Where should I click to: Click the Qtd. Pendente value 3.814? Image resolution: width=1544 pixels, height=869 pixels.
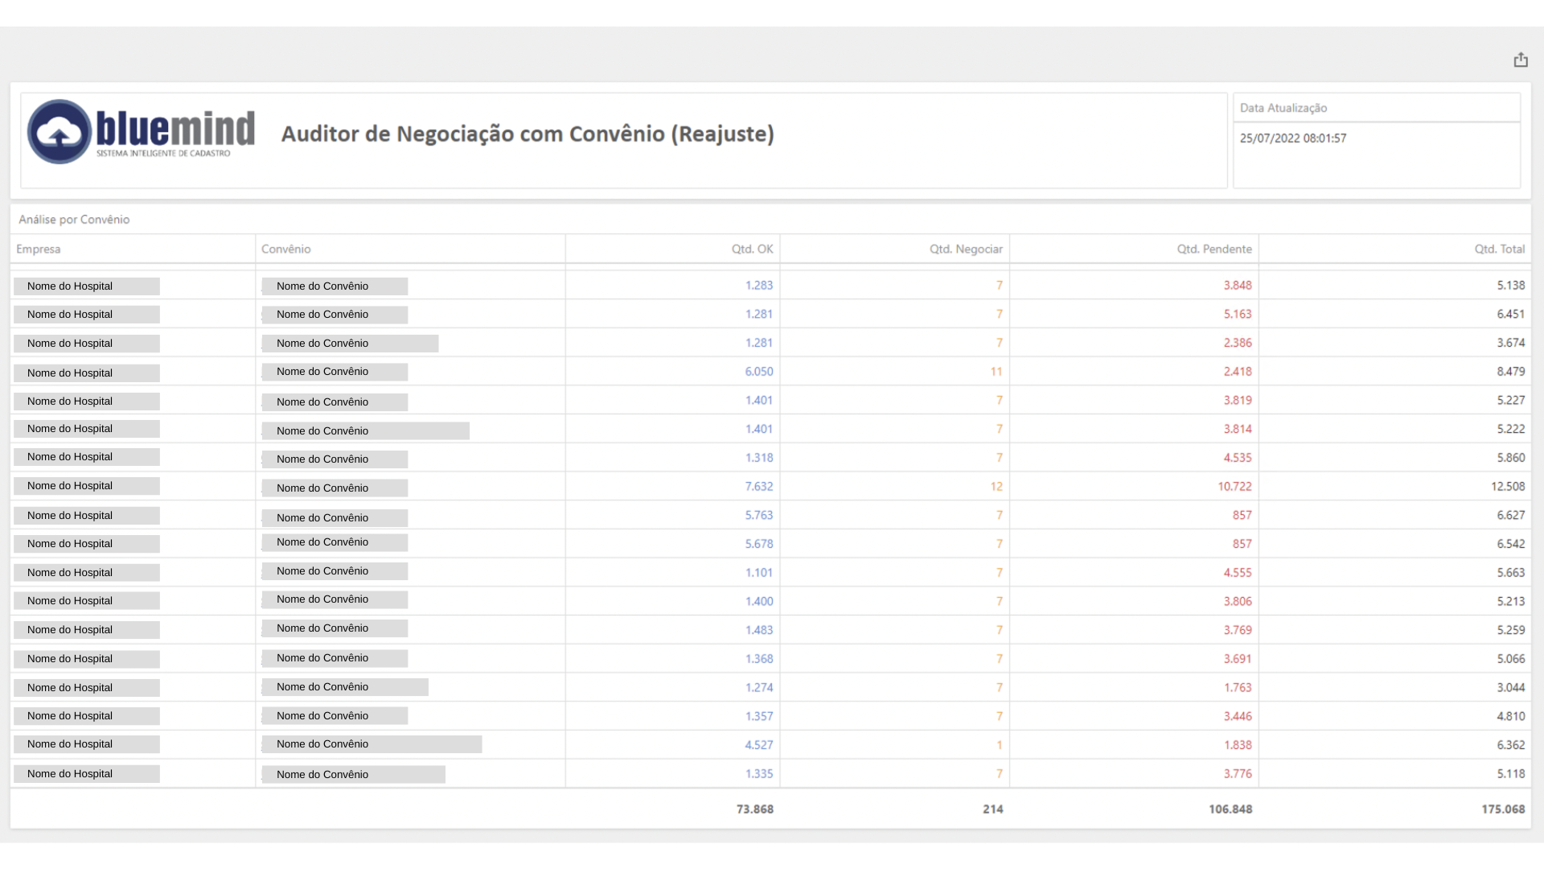[1238, 430]
